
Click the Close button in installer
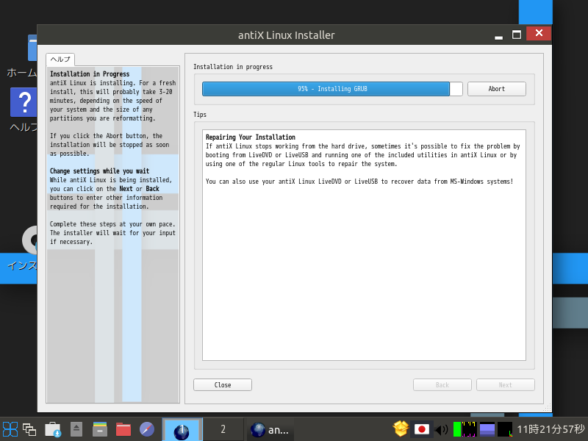click(x=223, y=384)
